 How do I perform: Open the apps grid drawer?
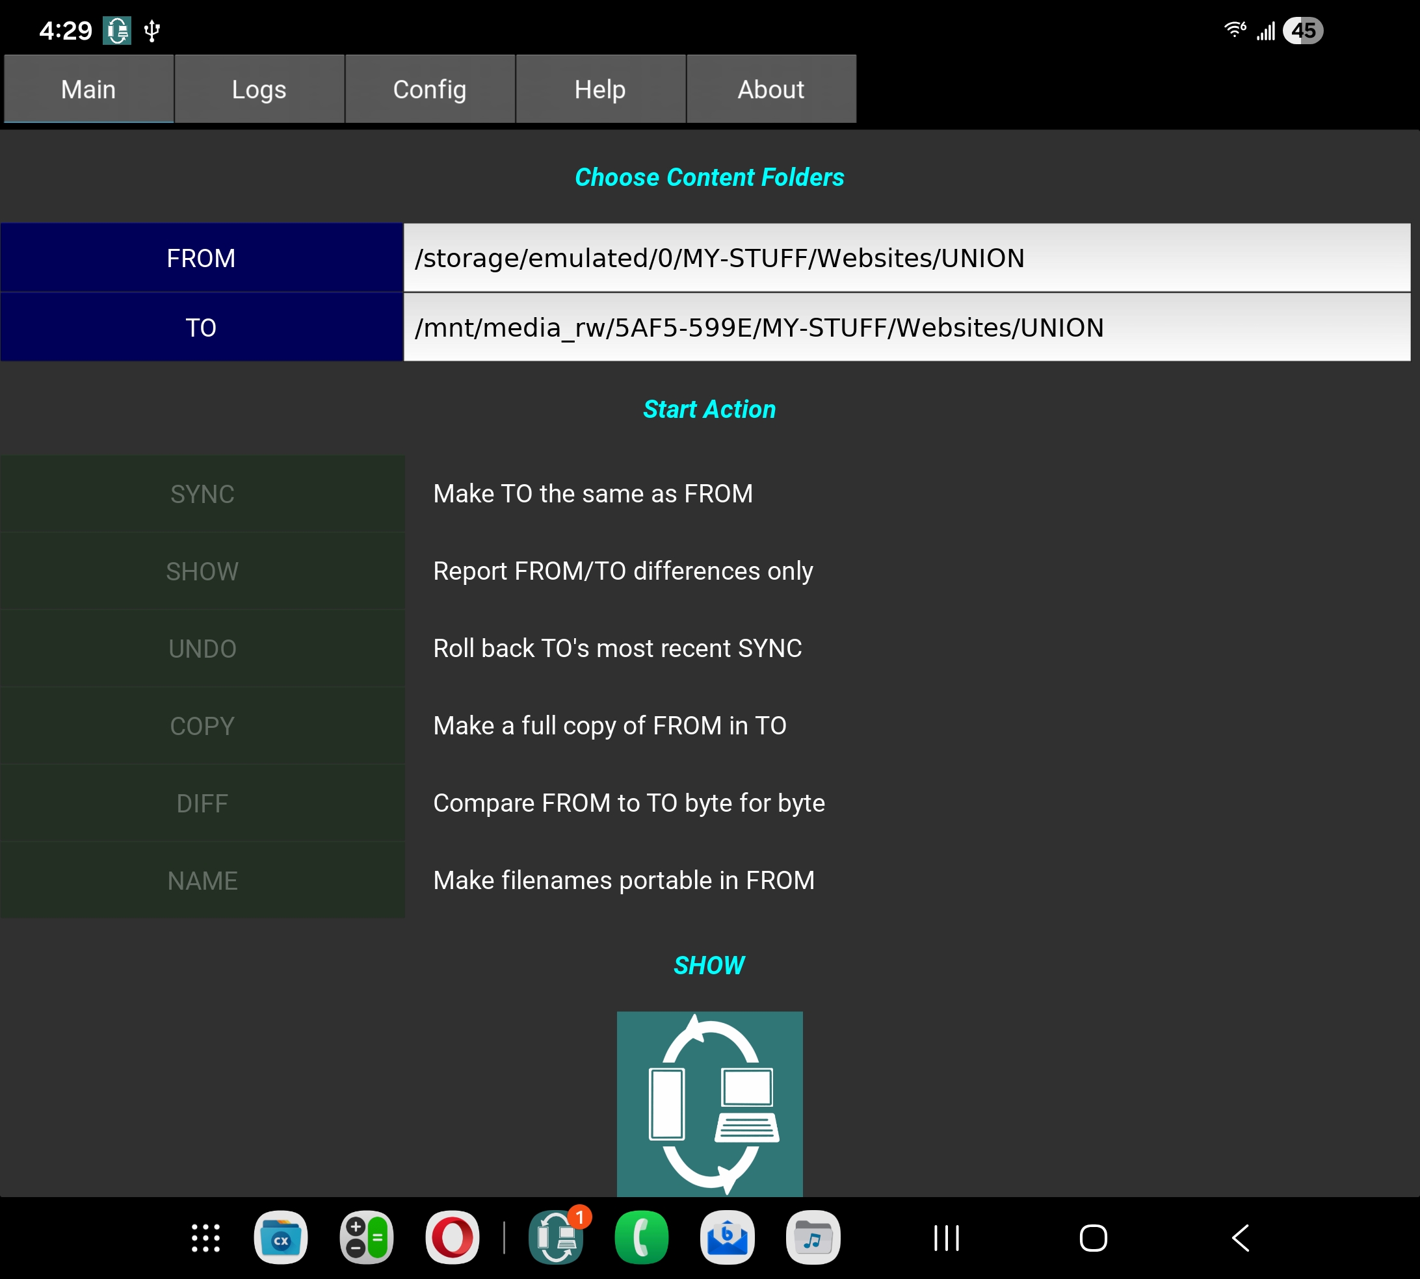205,1237
